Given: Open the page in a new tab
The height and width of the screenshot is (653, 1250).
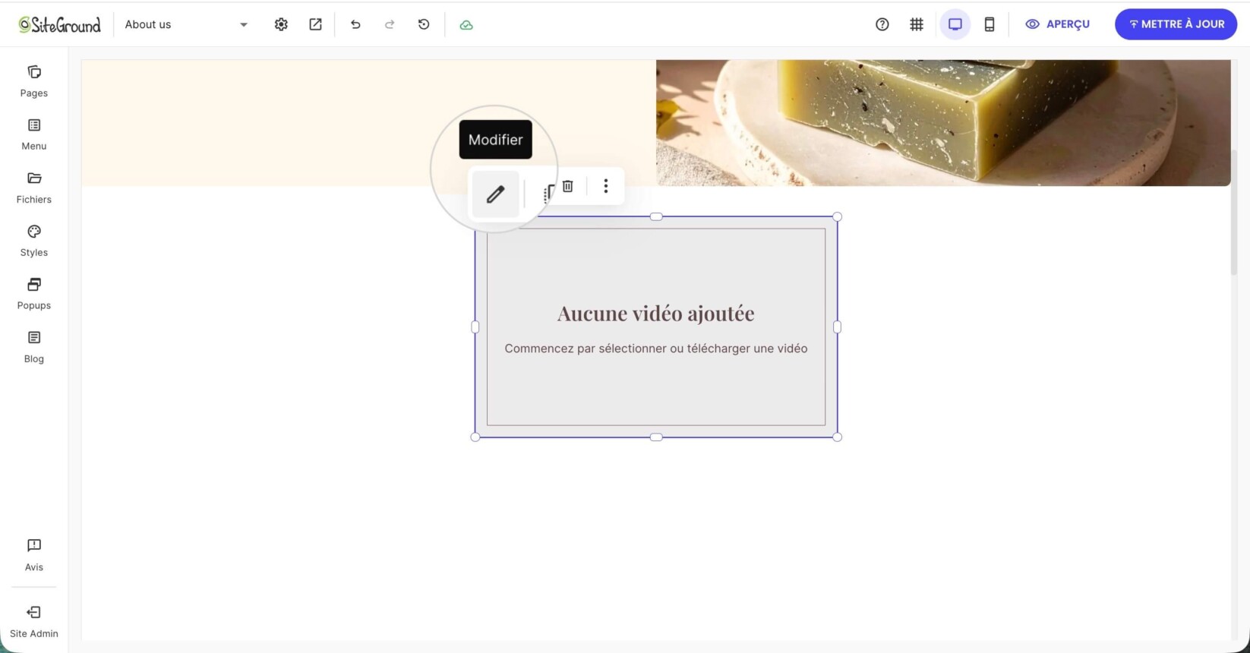Looking at the screenshot, I should [315, 24].
